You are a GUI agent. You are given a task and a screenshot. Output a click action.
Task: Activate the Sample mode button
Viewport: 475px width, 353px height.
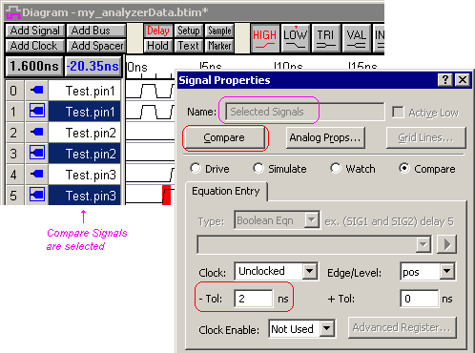[219, 31]
